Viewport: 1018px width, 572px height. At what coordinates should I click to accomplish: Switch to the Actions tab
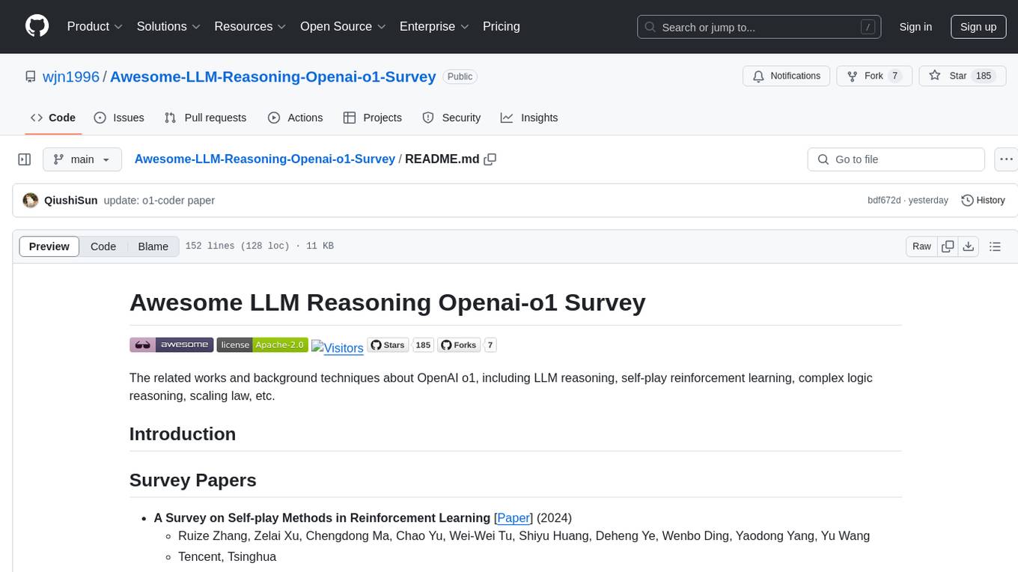coord(295,118)
